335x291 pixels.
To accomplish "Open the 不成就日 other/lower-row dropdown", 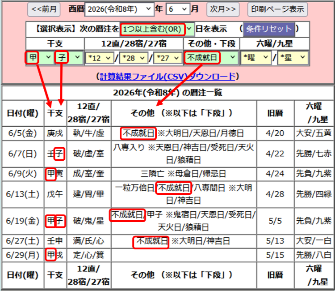I will click(x=211, y=57).
